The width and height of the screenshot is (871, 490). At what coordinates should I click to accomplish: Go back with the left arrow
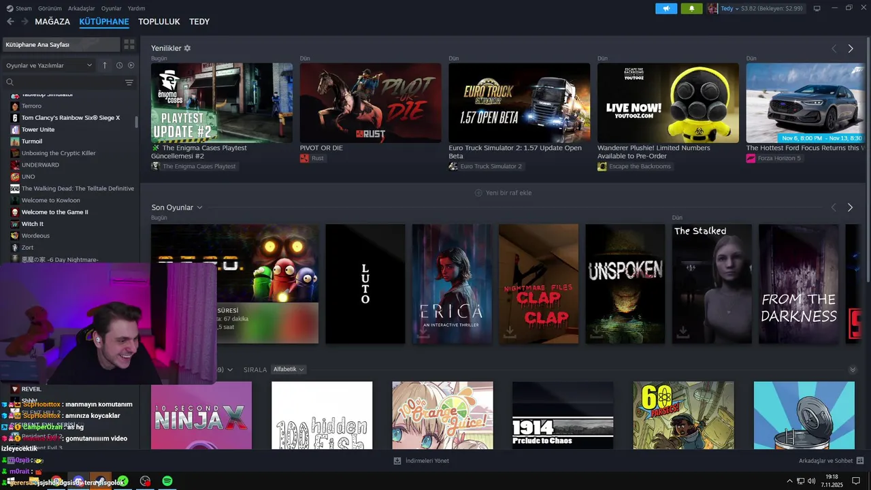point(10,22)
